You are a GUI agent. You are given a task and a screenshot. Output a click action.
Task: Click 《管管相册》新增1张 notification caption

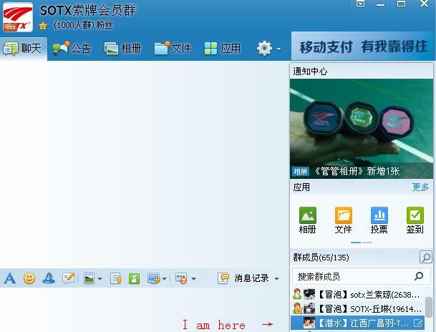pos(357,171)
